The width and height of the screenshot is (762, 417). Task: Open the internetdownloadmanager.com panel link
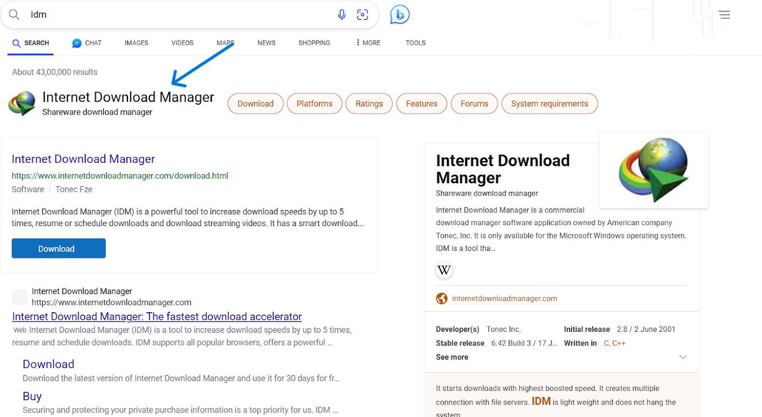(x=504, y=298)
